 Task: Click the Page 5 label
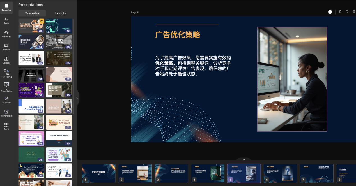pyautogui.click(x=135, y=13)
